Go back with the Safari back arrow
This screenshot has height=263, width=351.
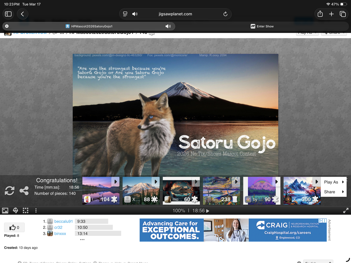(x=22, y=14)
